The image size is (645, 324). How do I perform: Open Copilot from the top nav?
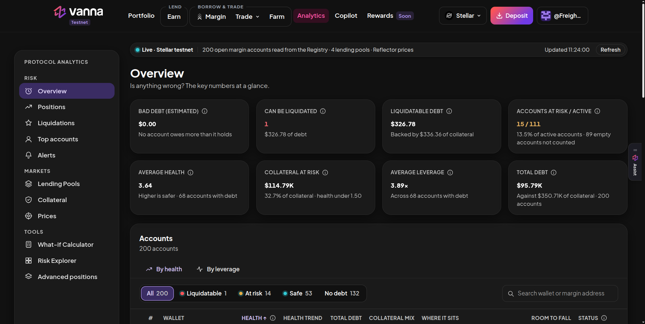point(346,16)
